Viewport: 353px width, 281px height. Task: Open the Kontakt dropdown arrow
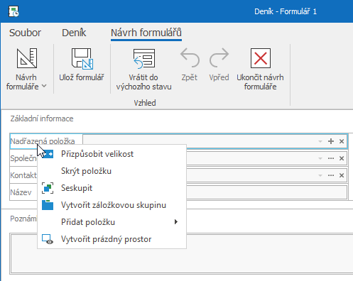[x=320, y=175]
